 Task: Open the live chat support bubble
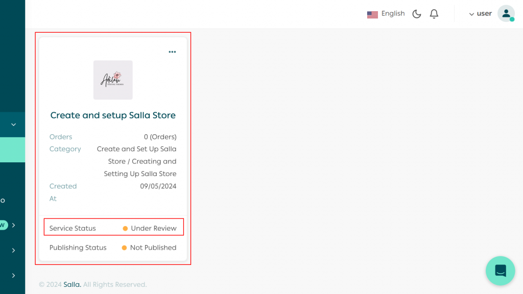click(x=500, y=271)
